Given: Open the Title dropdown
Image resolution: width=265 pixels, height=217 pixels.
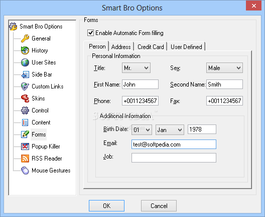Looking at the screenshot, I should 136,68.
